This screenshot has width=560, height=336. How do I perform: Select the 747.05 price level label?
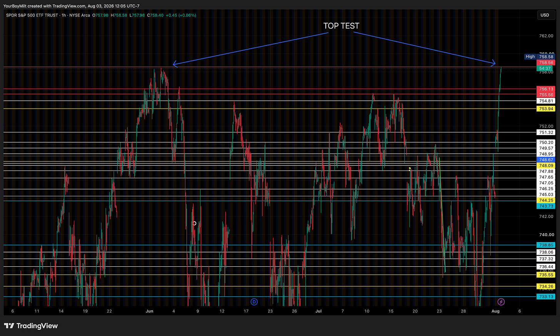point(546,183)
